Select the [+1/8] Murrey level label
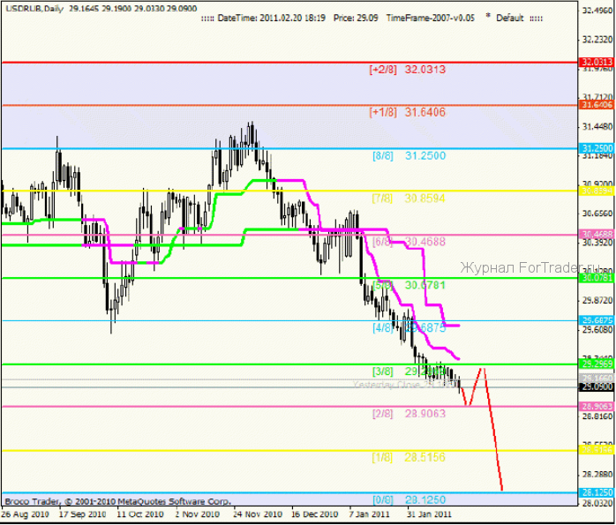Screen dimensions: 616x525 point(383,112)
